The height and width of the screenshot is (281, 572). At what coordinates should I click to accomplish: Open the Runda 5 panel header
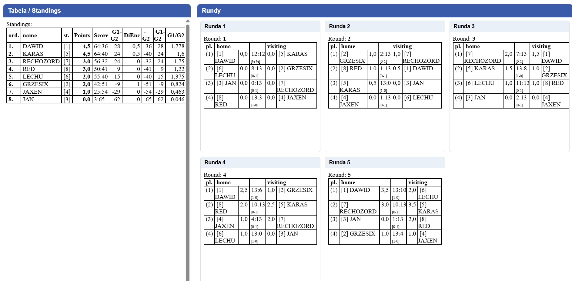[x=385, y=162]
